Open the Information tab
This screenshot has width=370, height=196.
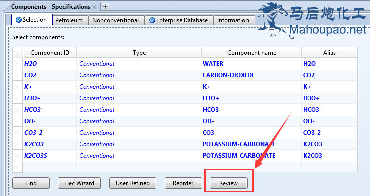point(234,20)
